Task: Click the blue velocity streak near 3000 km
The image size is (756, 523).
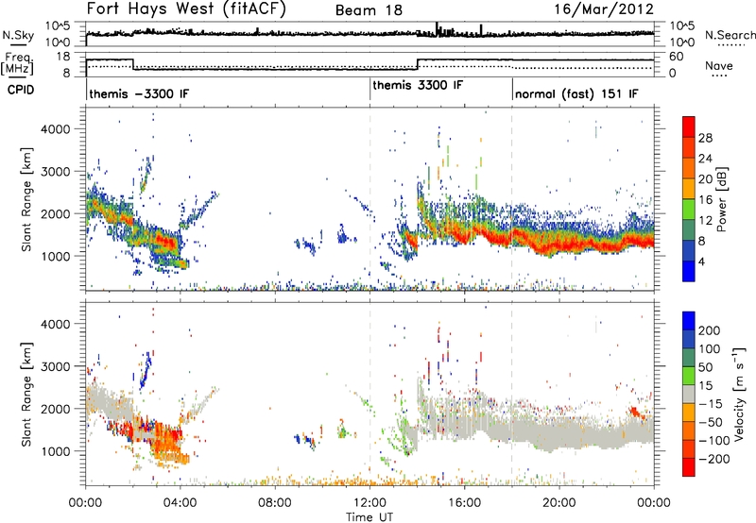Action: click(x=146, y=371)
